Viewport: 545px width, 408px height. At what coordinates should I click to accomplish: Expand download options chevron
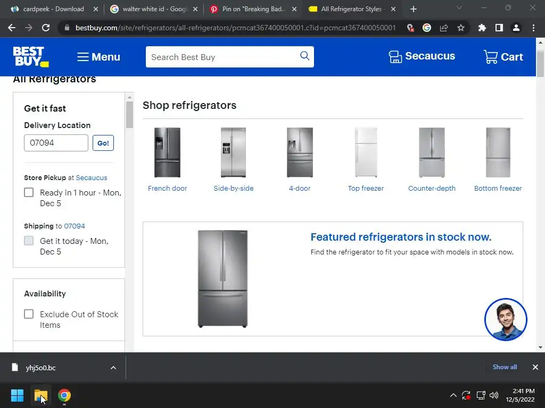[113, 368]
